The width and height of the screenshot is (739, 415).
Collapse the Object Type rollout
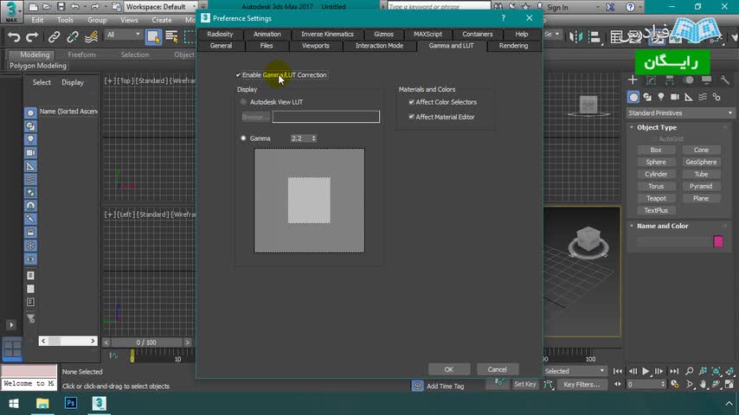click(632, 127)
